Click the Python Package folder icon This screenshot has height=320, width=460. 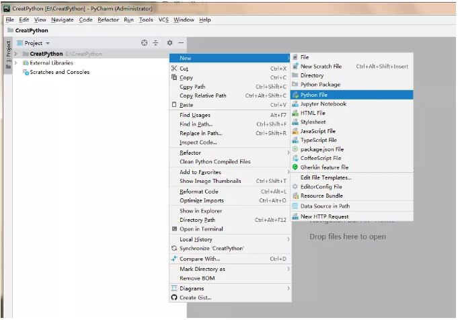pyautogui.click(x=295, y=84)
